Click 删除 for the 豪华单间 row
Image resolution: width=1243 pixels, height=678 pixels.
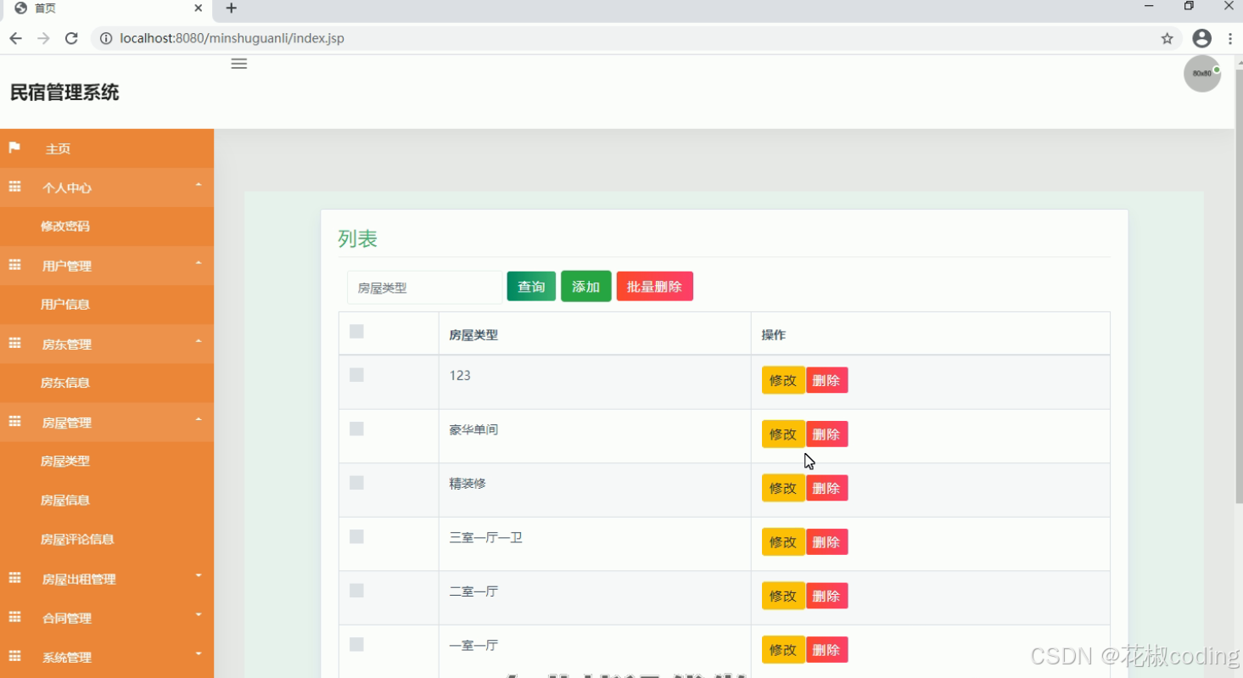826,434
